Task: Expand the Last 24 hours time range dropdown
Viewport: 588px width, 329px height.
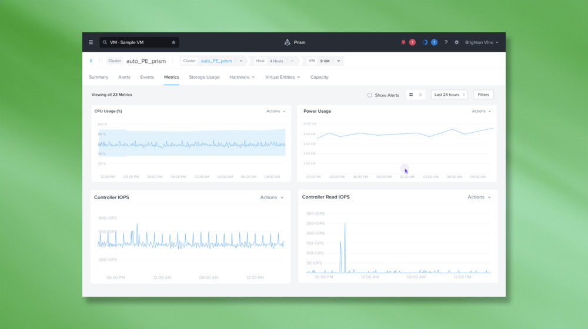Action: click(x=449, y=95)
